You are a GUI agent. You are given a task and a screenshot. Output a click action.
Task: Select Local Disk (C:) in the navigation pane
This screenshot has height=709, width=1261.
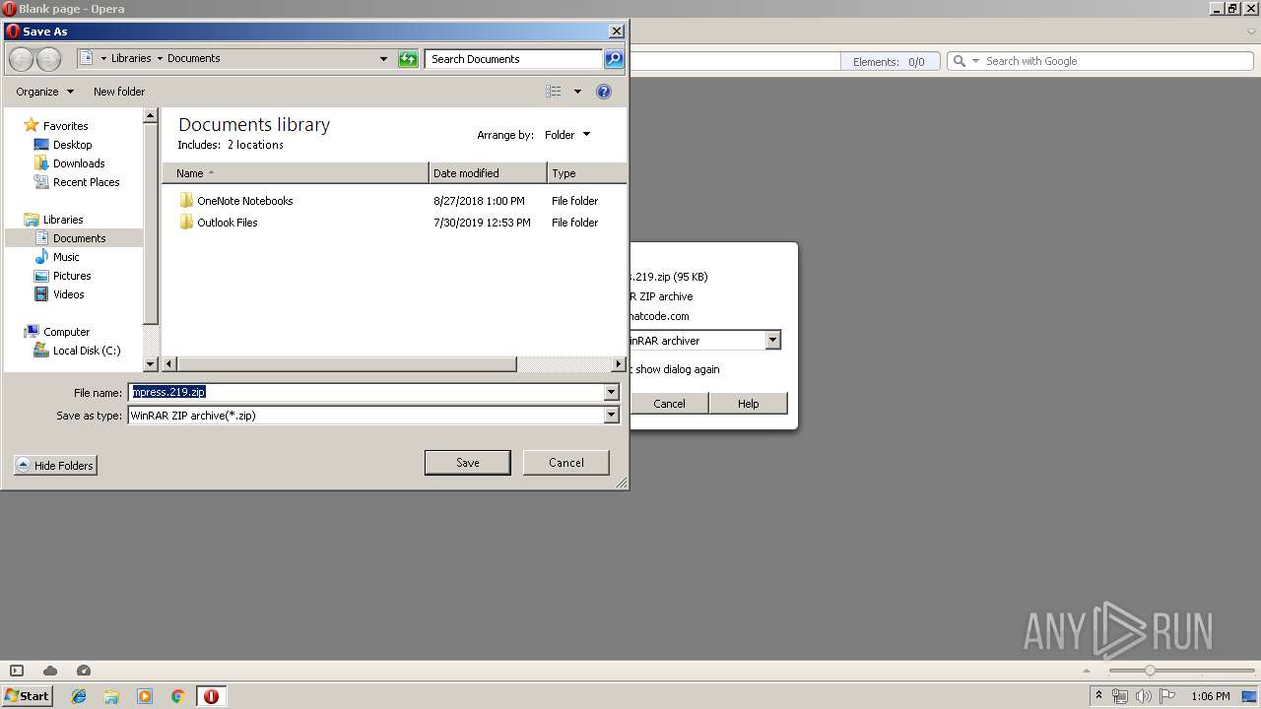tap(87, 351)
